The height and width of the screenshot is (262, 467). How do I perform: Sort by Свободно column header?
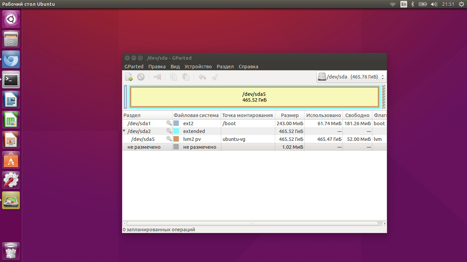(357, 115)
